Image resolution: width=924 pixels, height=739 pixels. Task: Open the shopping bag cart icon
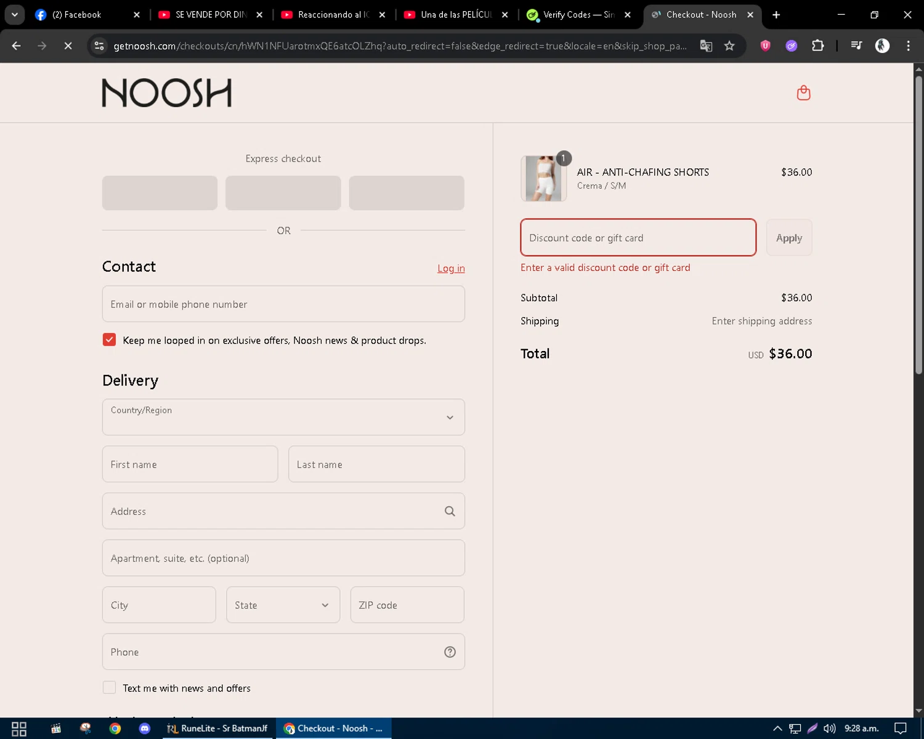803,93
